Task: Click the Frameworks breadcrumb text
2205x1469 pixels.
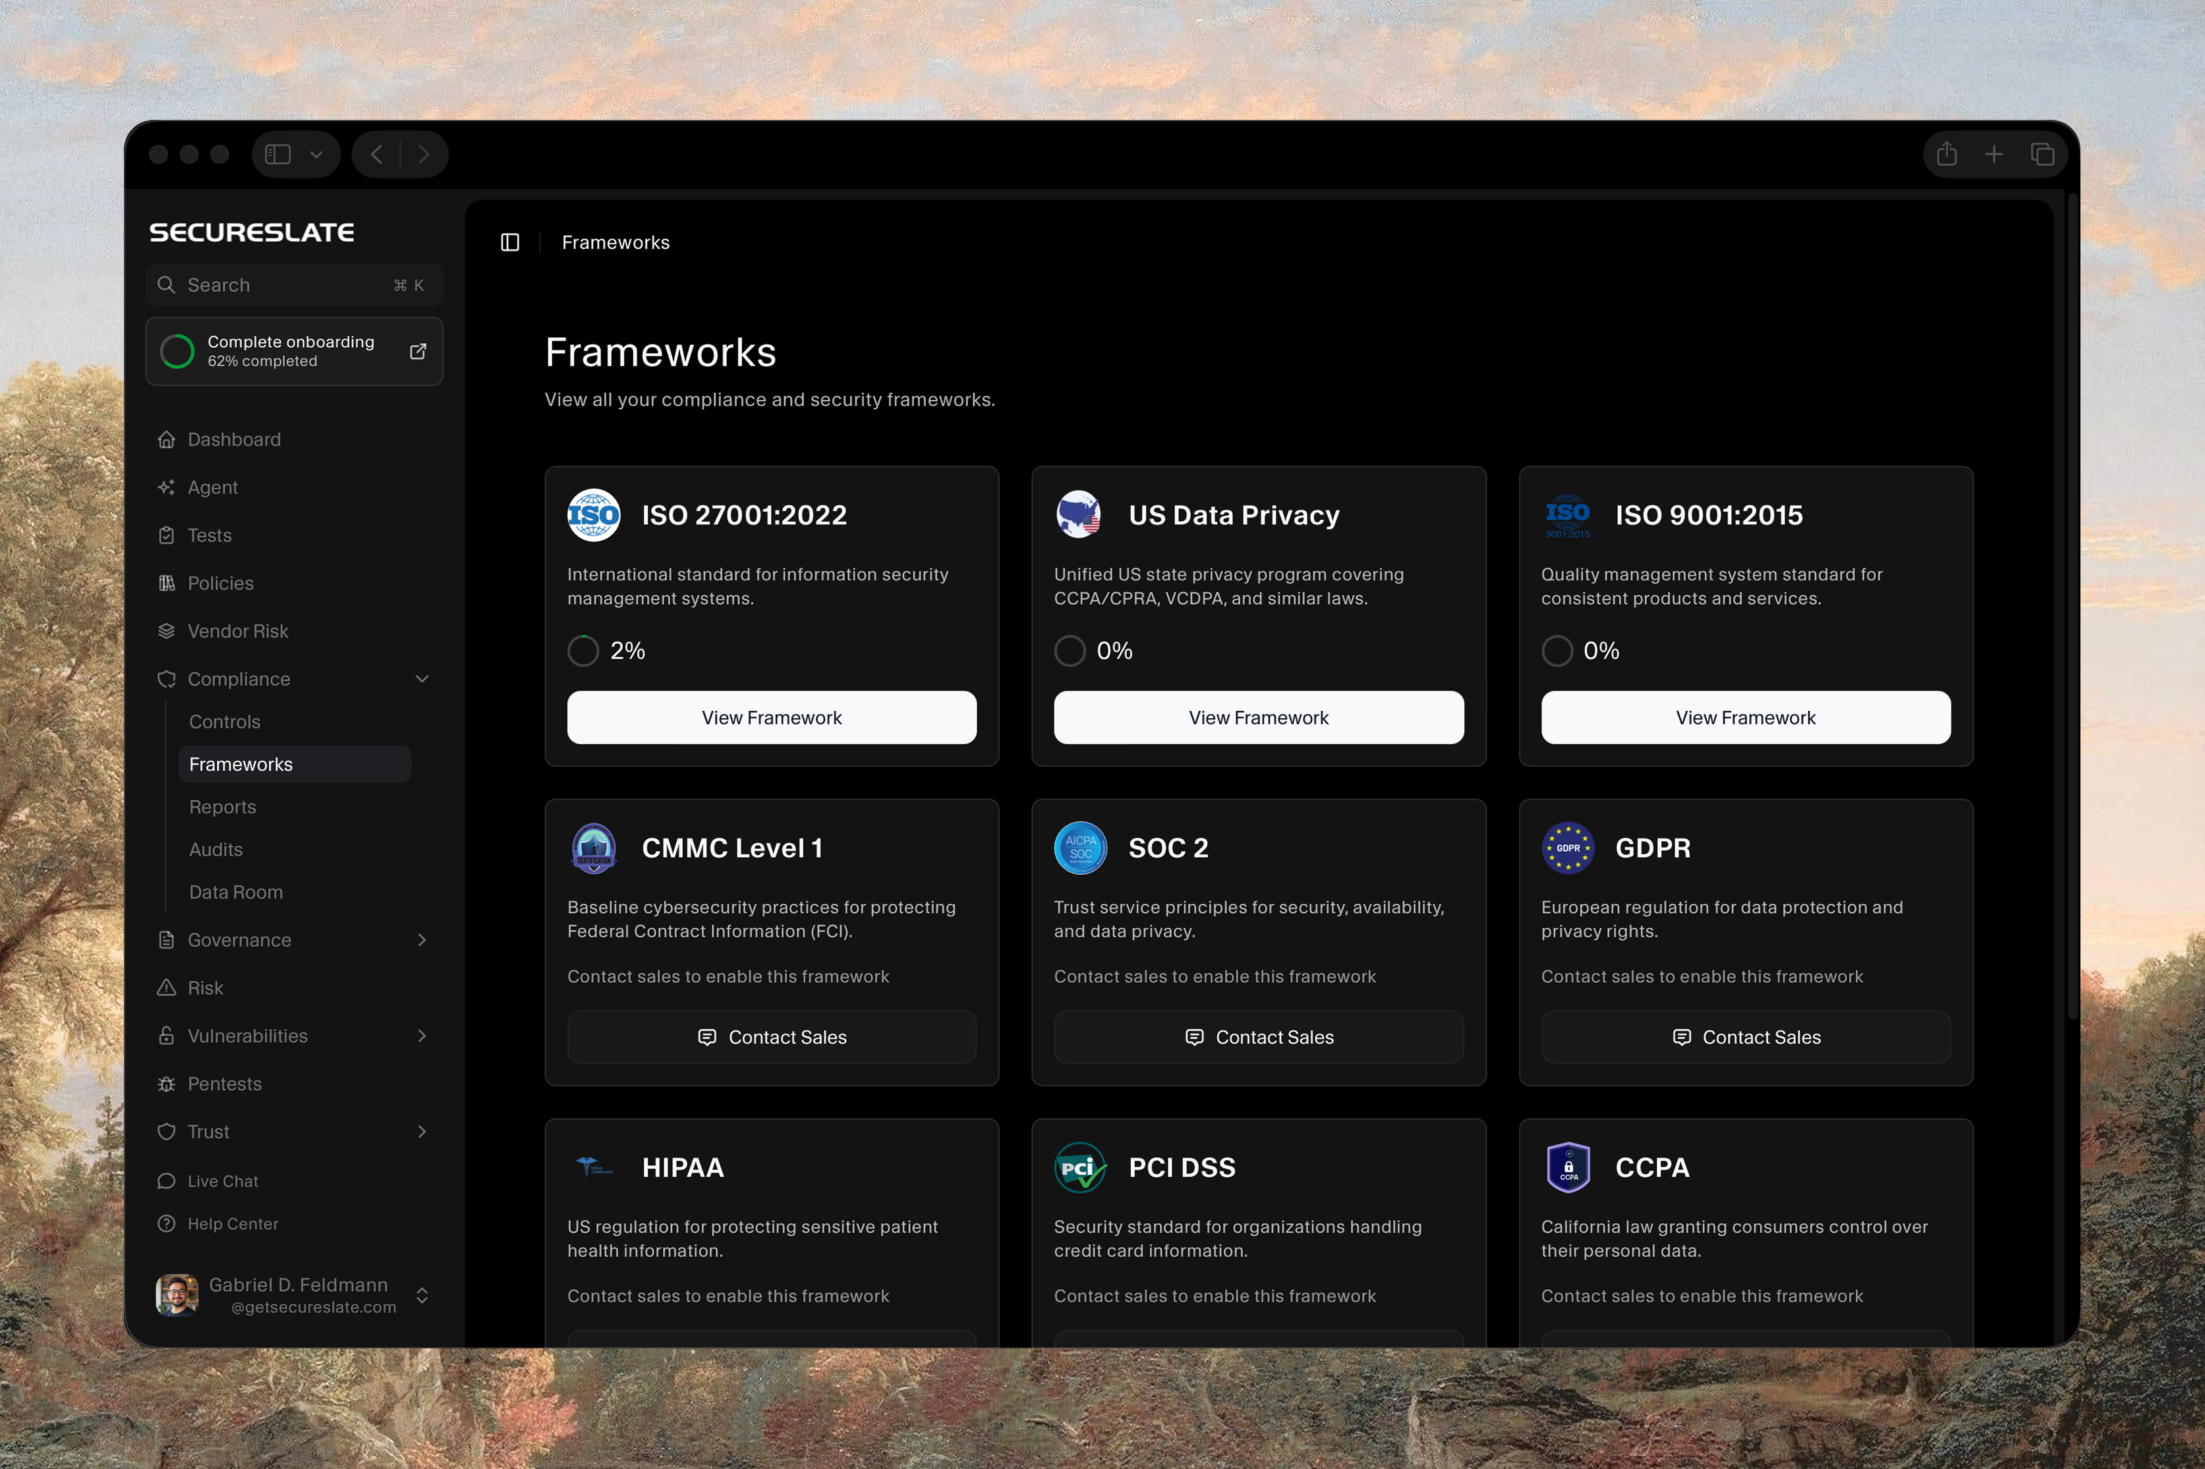Action: point(616,242)
